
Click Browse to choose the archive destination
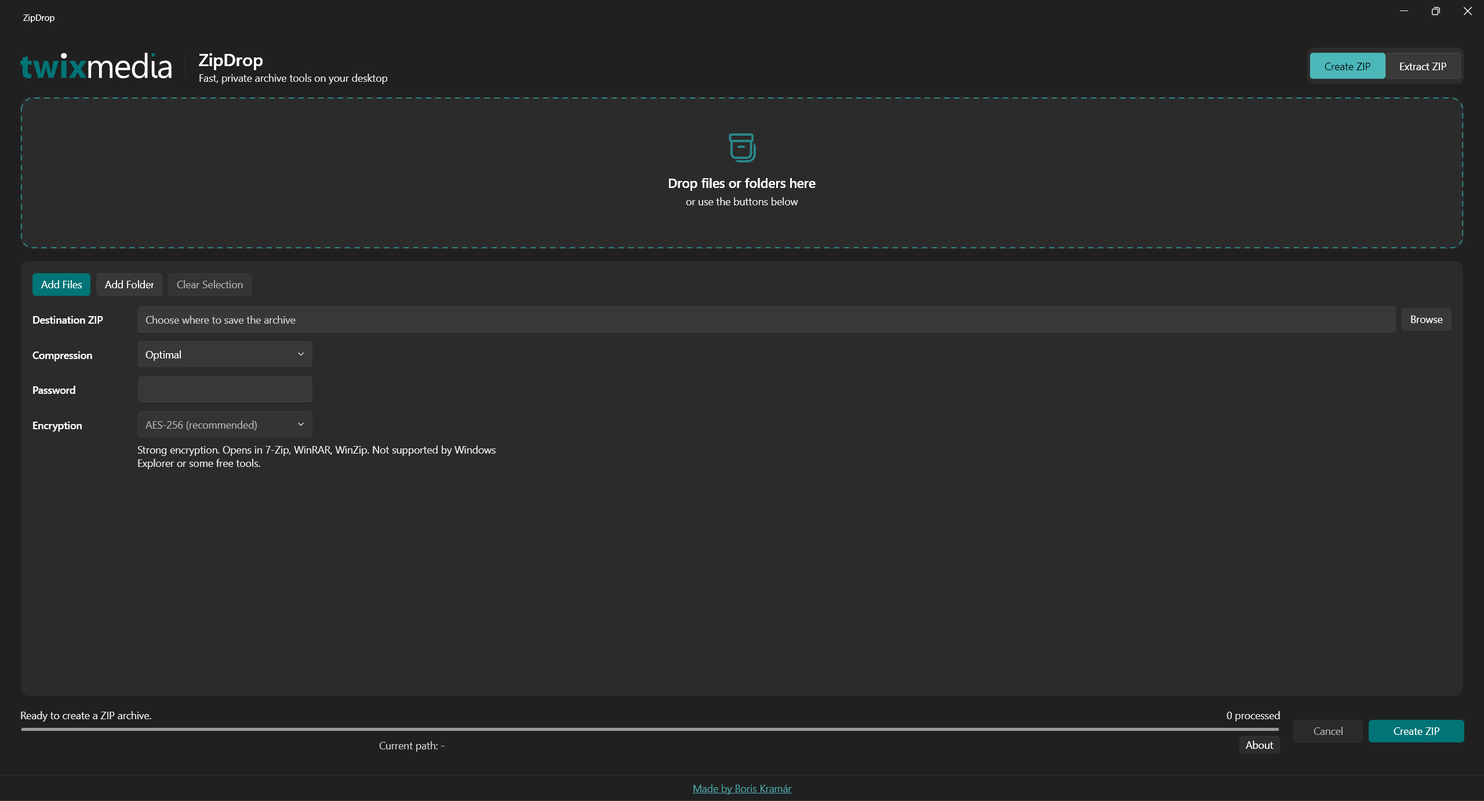pos(1426,320)
